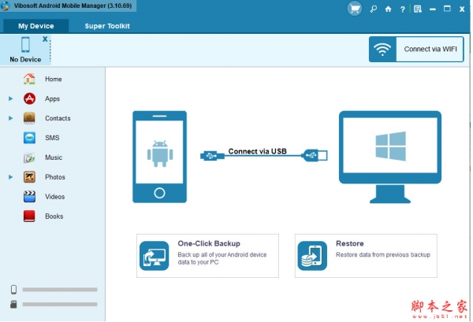Click the WiFi signal icon
Viewport: 473px width, 322px height.
point(382,49)
